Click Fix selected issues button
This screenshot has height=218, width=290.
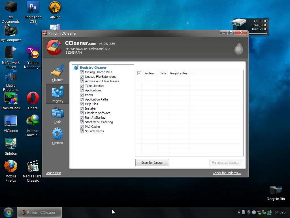[226, 163]
